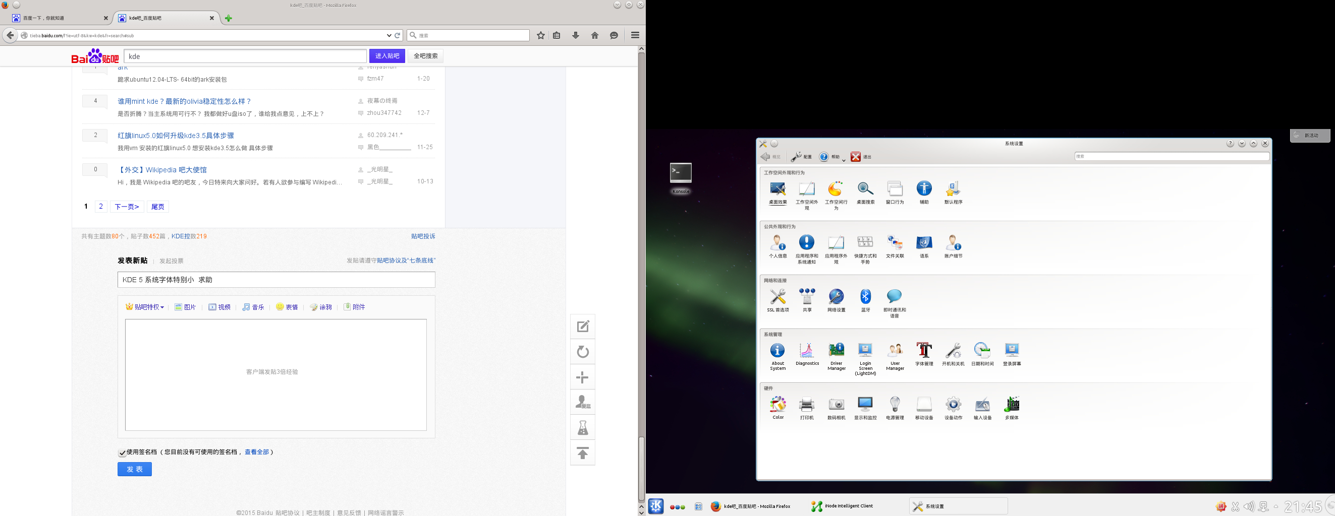
Task: Open Diagnostics module in System Settings
Action: click(807, 354)
